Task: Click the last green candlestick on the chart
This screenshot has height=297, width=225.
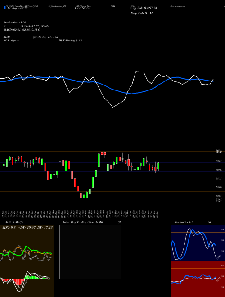Action: click(158, 166)
